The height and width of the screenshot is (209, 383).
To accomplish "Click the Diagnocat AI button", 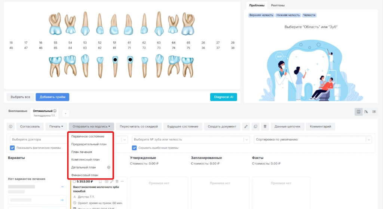I will click(223, 97).
